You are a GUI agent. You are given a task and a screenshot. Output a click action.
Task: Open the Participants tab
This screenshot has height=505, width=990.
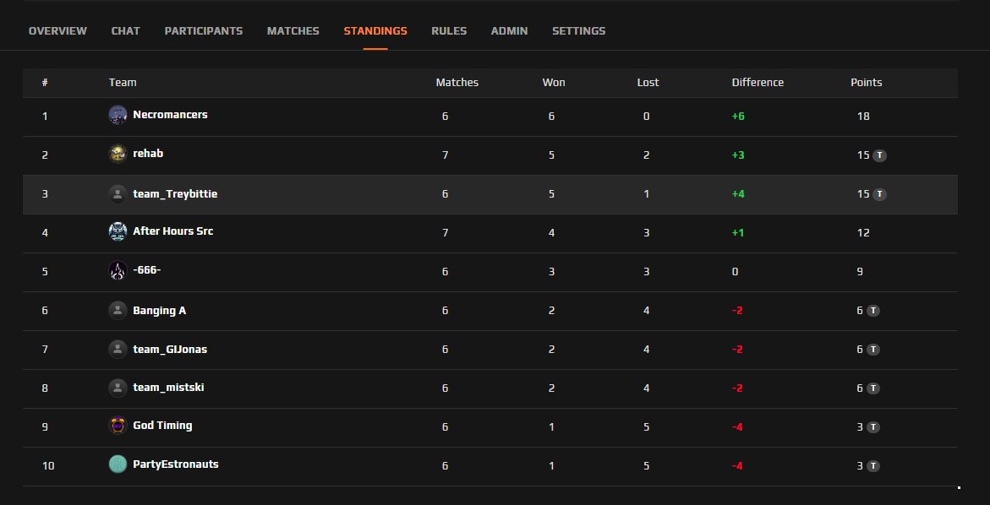pyautogui.click(x=203, y=30)
